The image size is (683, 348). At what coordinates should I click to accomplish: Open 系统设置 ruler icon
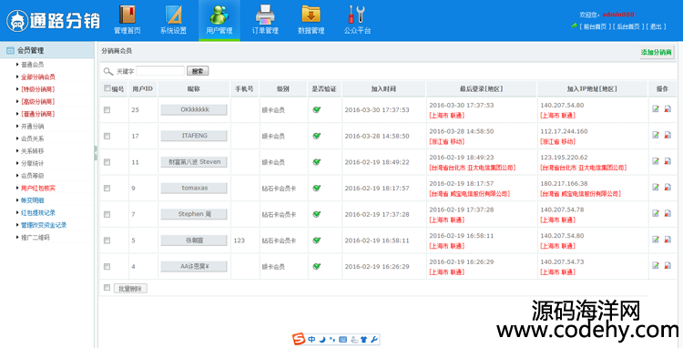173,15
